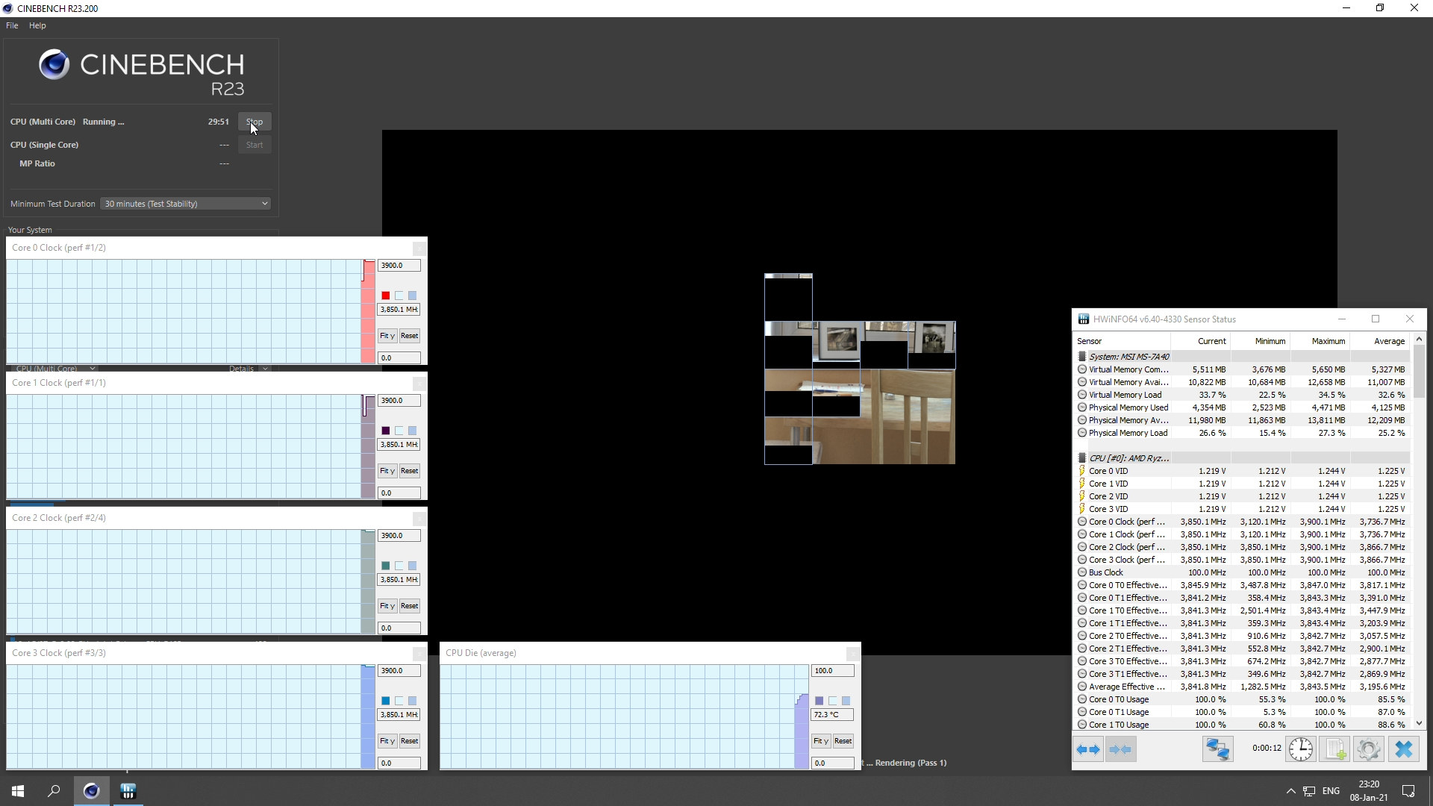Viewport: 1433px width, 806px height.
Task: Click the Core 2 Clock graph maximum value field
Action: 399,536
